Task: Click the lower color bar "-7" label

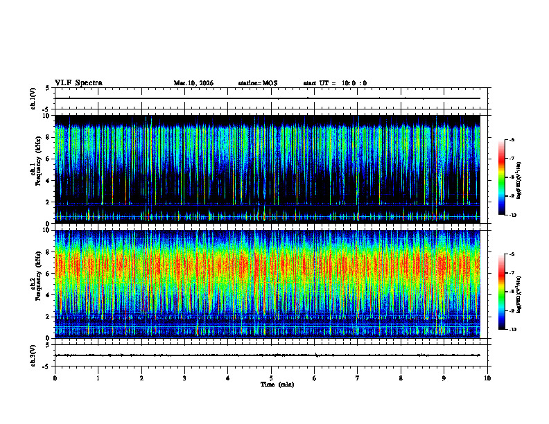Action: (x=512, y=273)
